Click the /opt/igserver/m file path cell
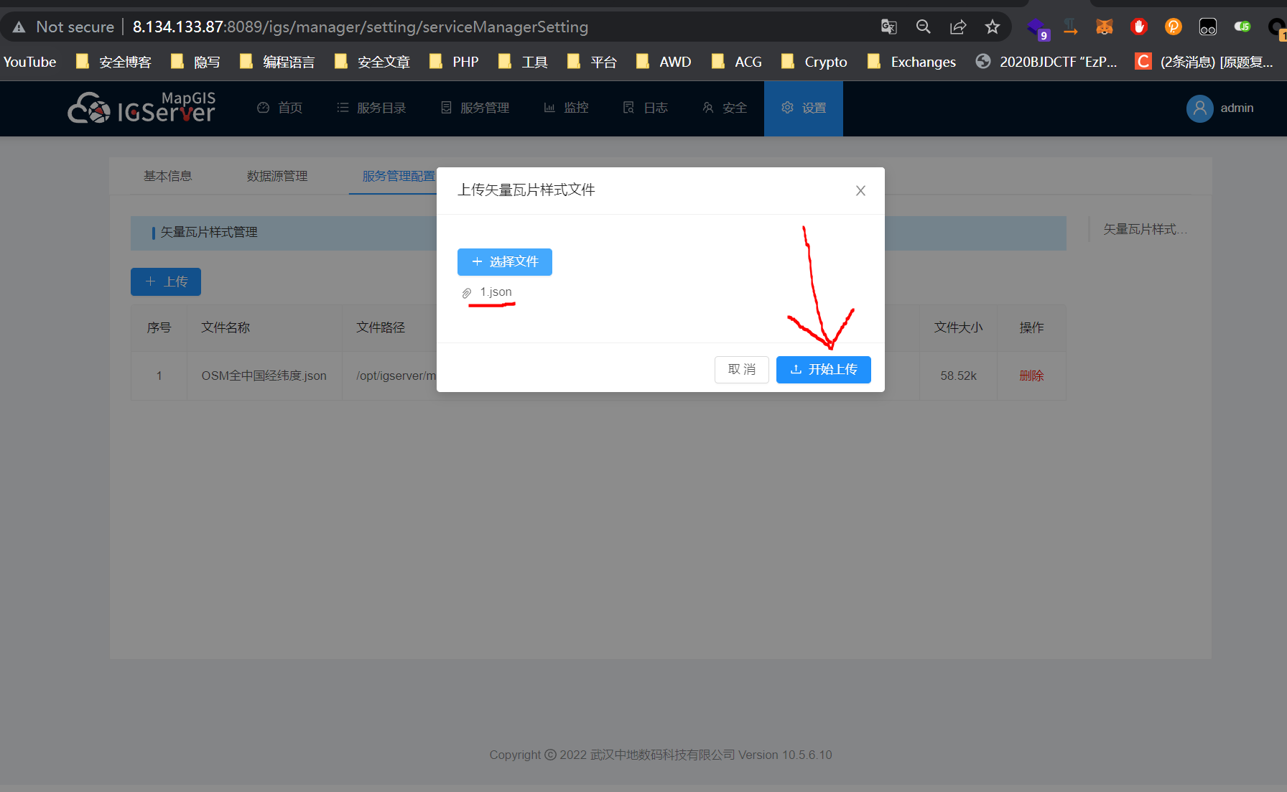Viewport: 1287px width, 792px height. pyautogui.click(x=396, y=376)
